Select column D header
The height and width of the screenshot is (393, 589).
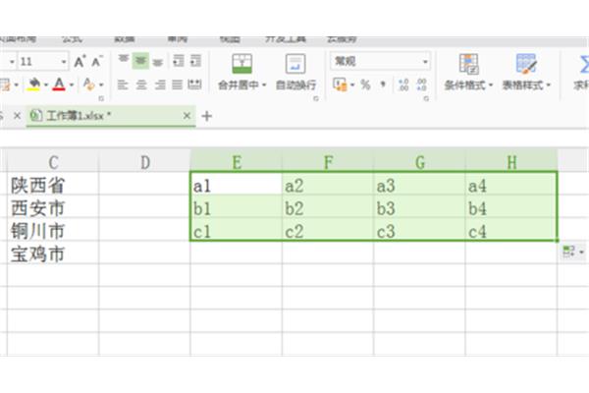144,161
